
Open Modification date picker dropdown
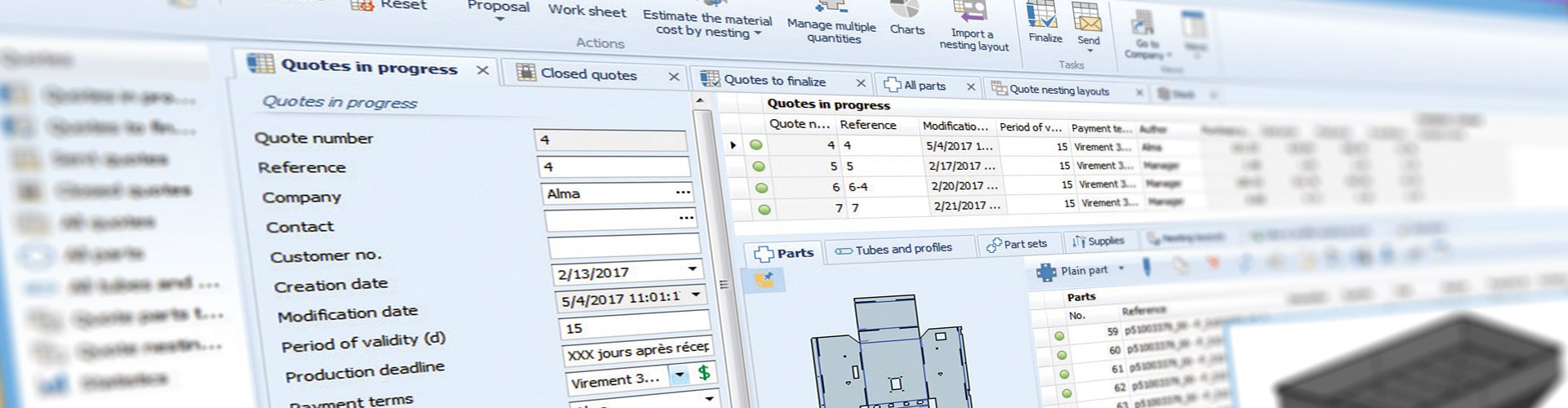(x=697, y=294)
